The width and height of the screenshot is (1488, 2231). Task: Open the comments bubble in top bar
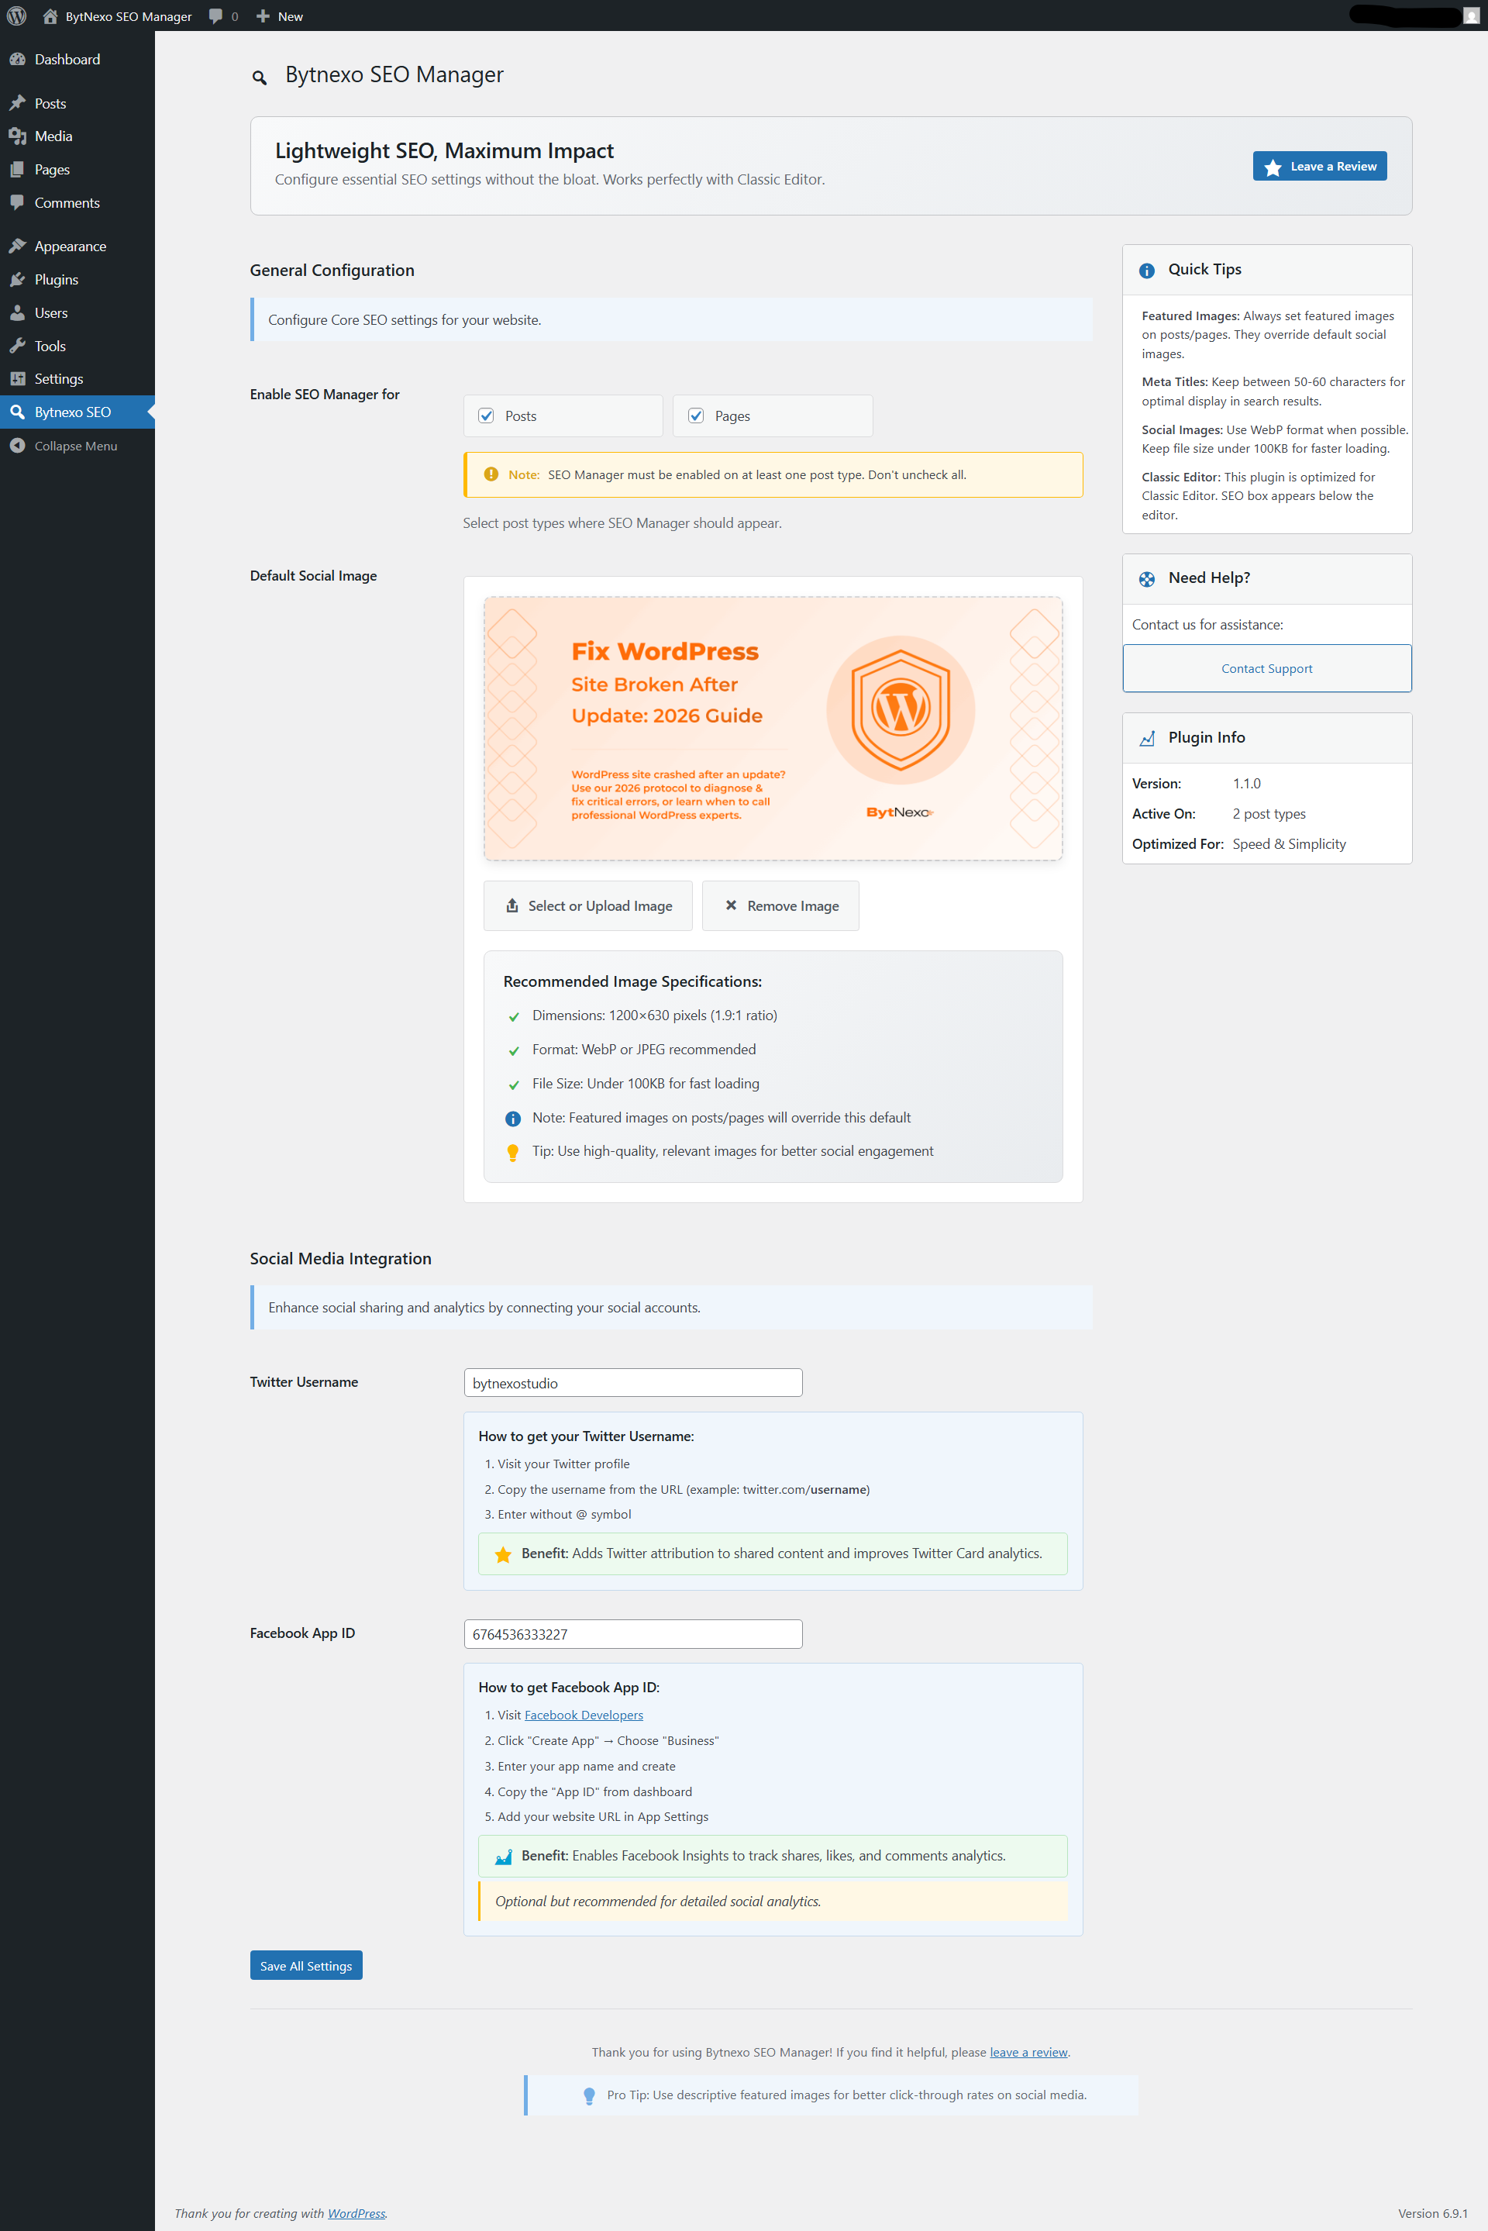click(215, 16)
